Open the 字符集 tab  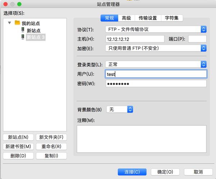[172, 18]
